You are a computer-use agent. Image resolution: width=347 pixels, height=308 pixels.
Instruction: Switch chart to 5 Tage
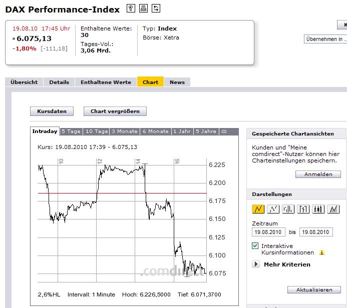[x=71, y=131]
